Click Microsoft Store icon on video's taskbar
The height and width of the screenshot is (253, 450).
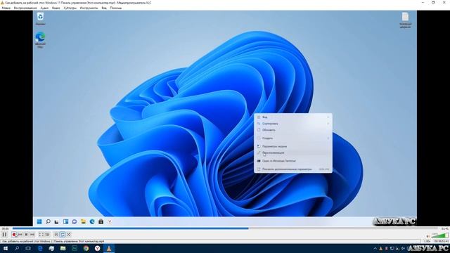click(x=101, y=221)
